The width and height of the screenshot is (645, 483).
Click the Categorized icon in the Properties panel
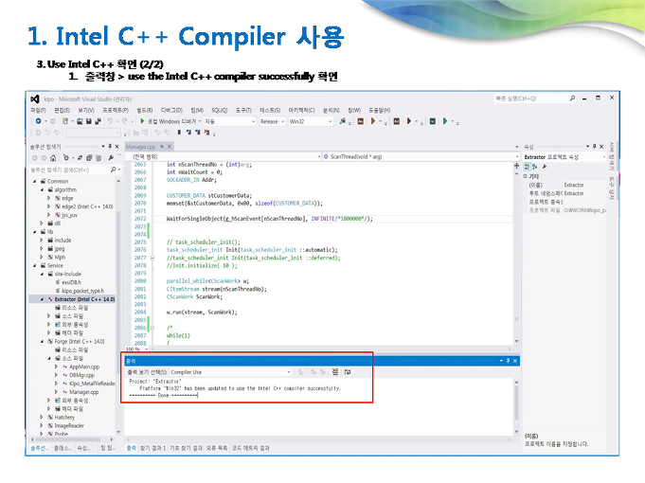point(527,167)
